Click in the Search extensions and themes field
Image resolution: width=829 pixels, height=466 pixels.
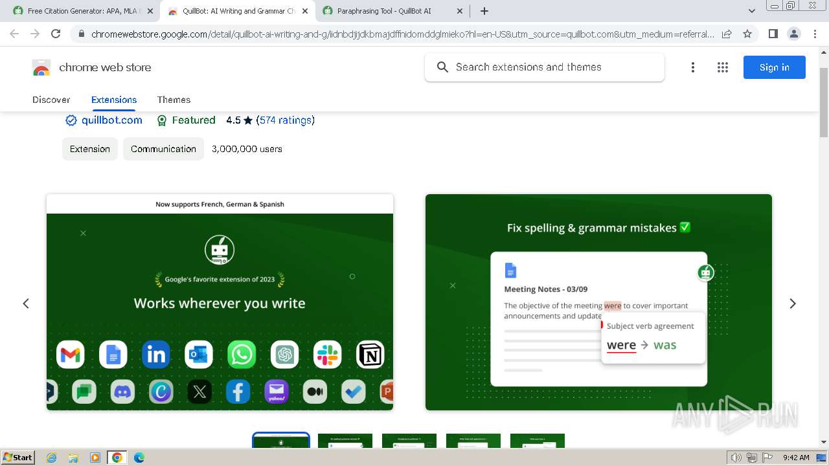click(545, 67)
